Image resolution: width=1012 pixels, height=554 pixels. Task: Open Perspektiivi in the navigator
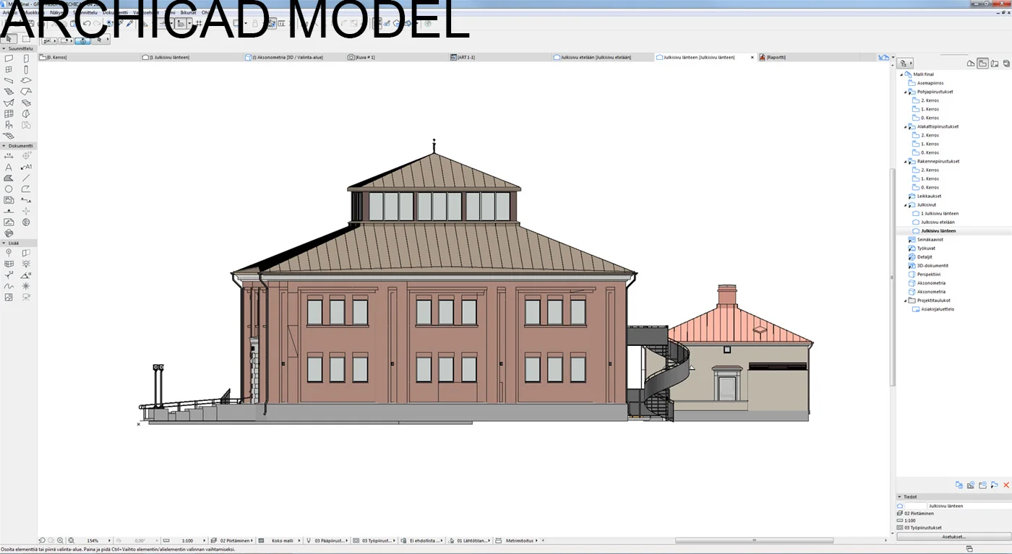pos(929,274)
